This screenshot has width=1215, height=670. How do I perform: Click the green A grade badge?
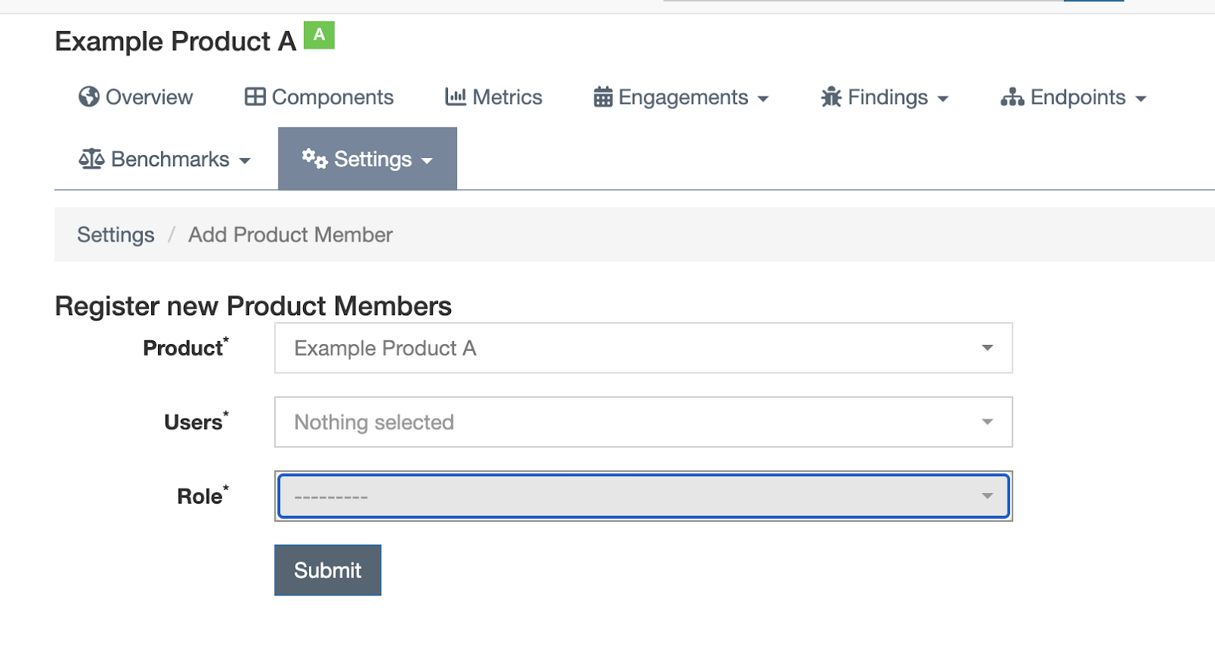click(319, 35)
